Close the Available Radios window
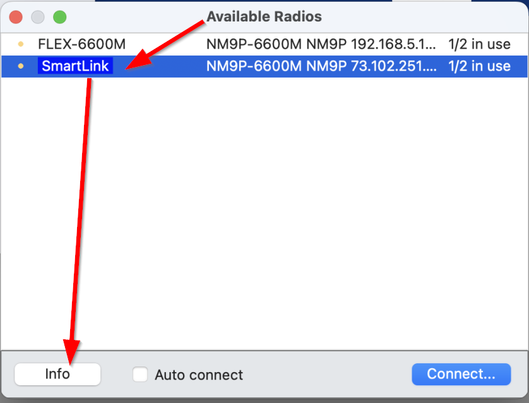This screenshot has width=529, height=403. 16,17
